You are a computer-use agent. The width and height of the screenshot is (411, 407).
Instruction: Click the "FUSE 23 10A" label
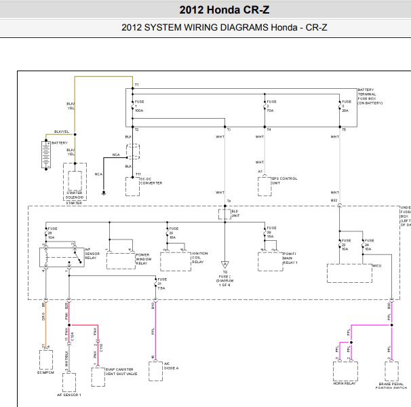tap(347, 245)
